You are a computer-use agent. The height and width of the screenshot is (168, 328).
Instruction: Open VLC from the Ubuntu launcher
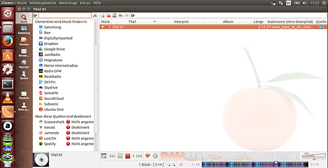8,98
